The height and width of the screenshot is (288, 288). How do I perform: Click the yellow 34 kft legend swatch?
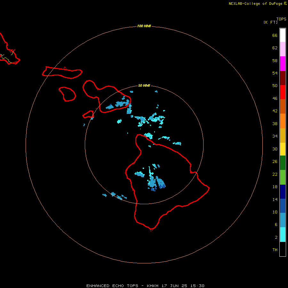pos(283,149)
